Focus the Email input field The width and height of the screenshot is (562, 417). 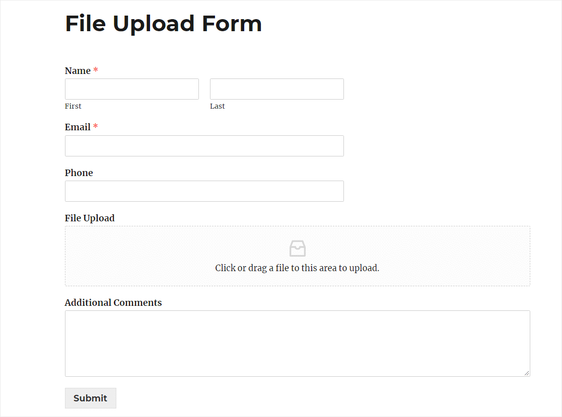(204, 146)
